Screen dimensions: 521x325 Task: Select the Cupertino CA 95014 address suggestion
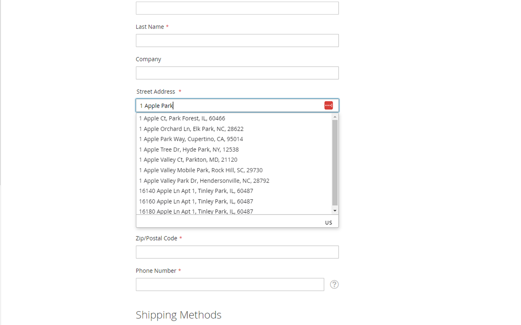[191, 139]
